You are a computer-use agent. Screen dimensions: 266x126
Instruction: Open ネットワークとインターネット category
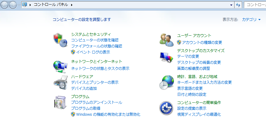pos(97,61)
